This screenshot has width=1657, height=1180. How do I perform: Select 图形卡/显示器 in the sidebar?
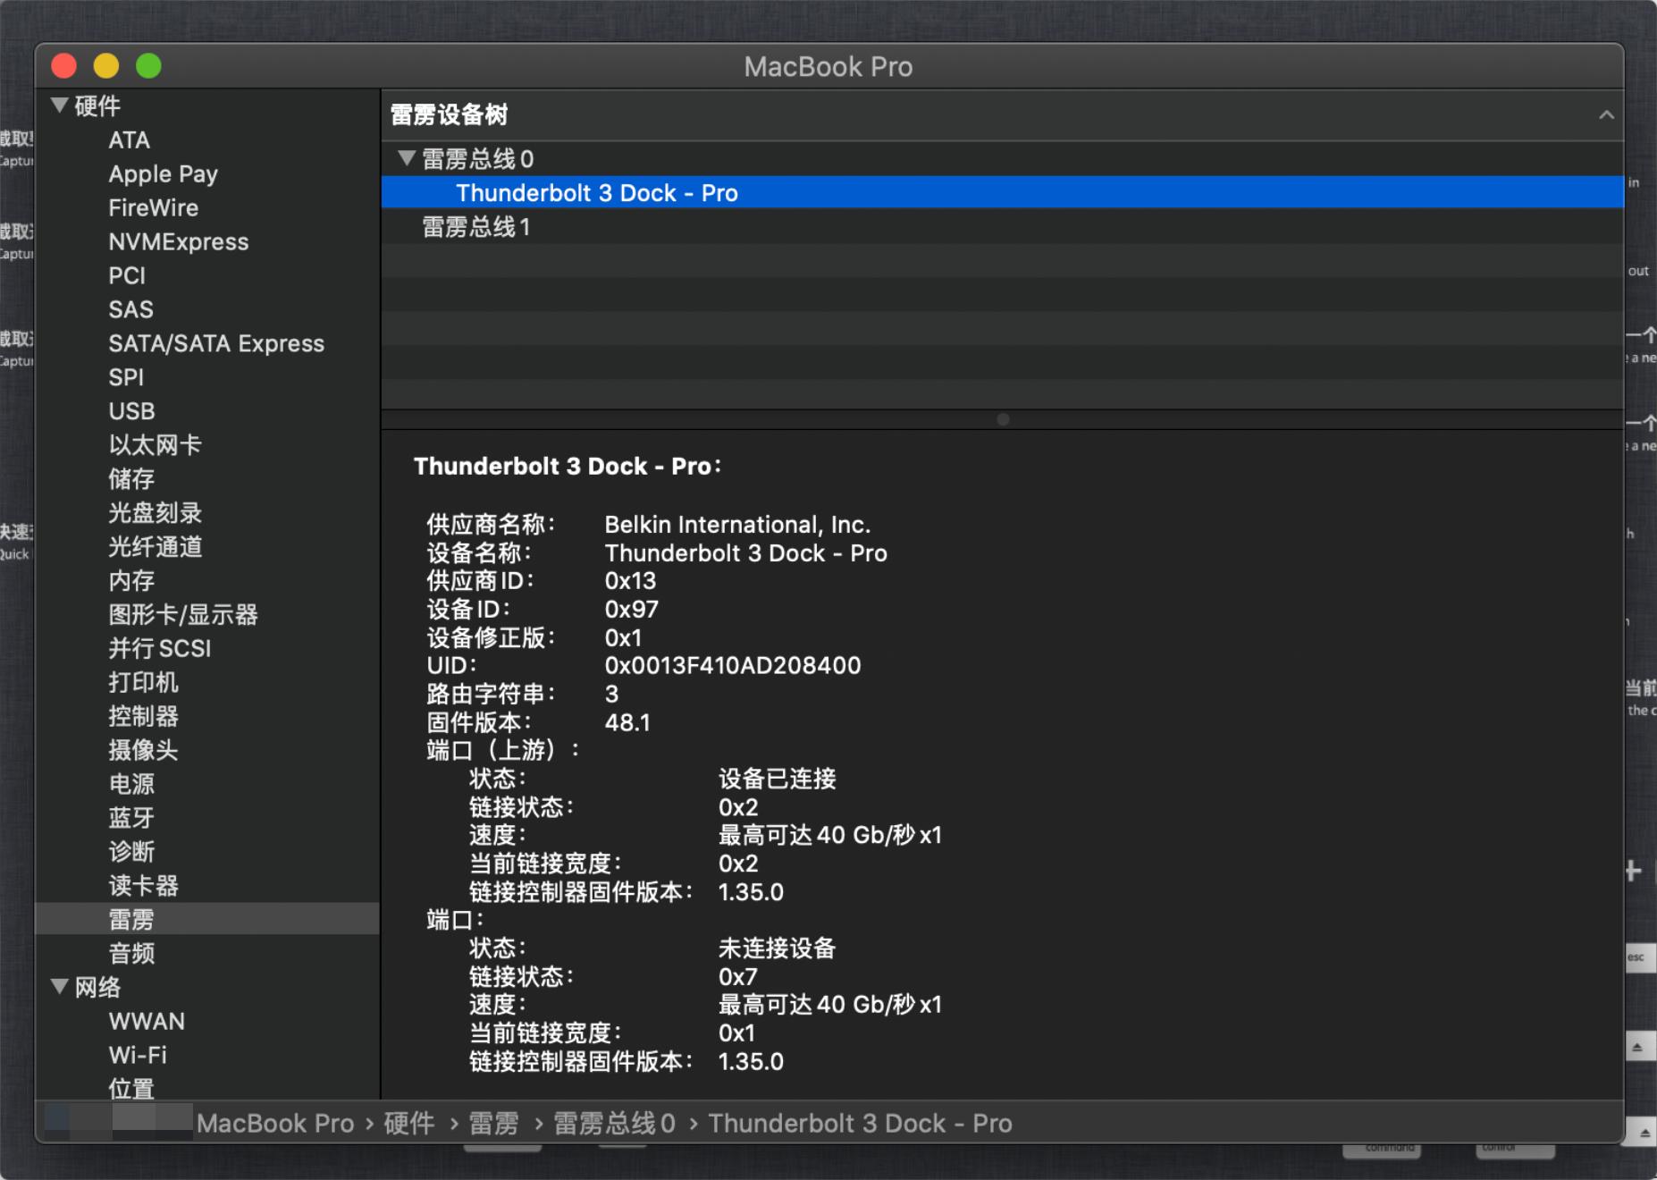pos(182,615)
